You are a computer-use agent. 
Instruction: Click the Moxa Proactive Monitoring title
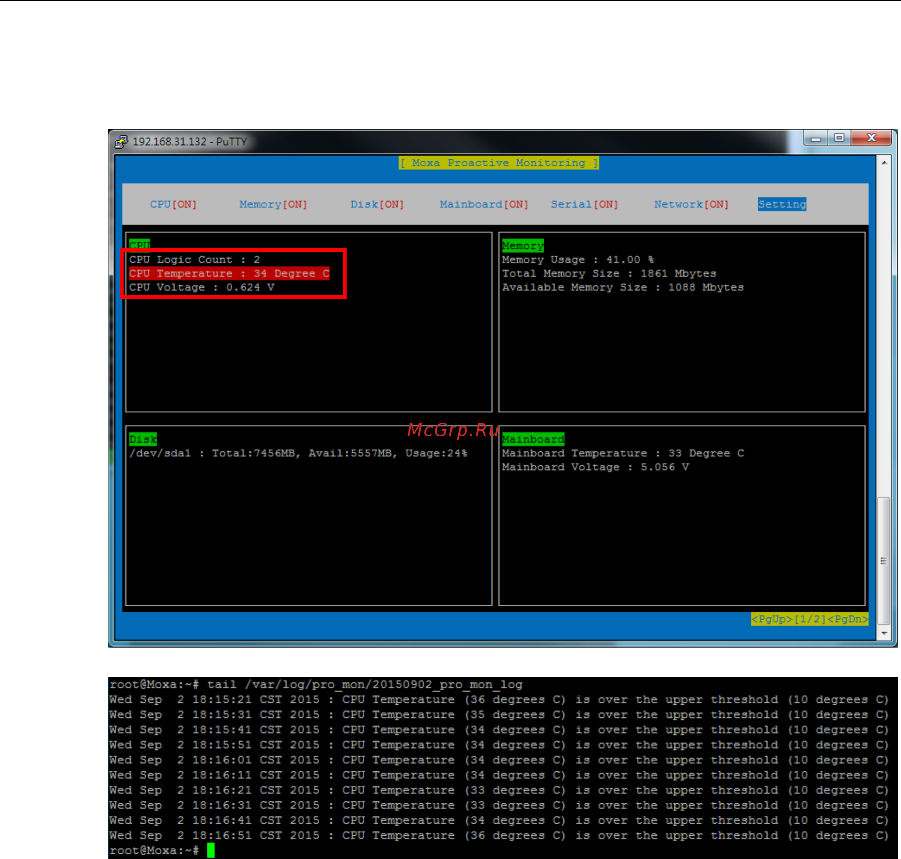pos(499,163)
